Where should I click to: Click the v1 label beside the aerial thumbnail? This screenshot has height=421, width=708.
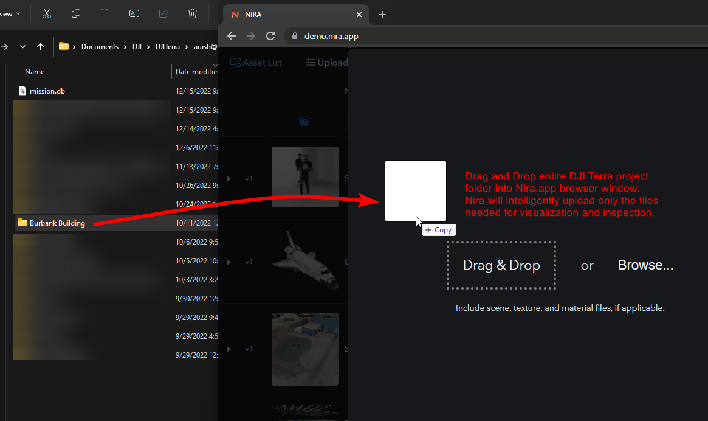[249, 349]
